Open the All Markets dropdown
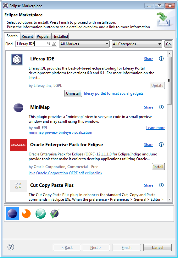The image size is (178, 258). 84,44
